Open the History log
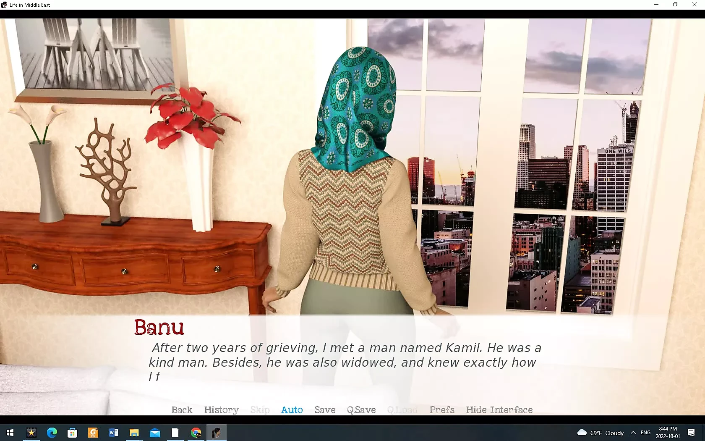Viewport: 705px width, 441px height. pyautogui.click(x=221, y=410)
